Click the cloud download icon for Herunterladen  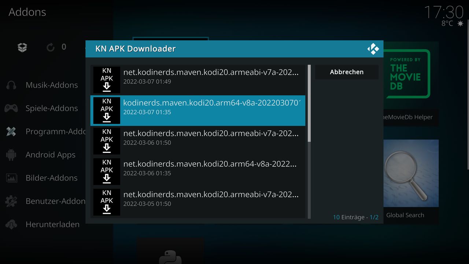[11, 224]
